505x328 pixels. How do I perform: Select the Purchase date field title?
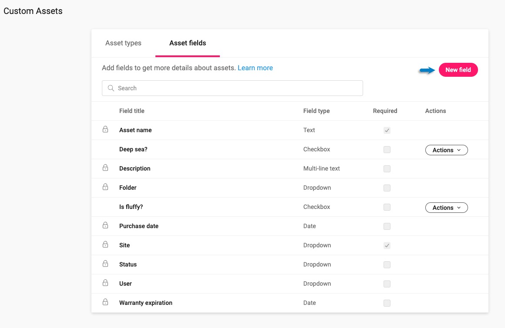click(x=139, y=226)
